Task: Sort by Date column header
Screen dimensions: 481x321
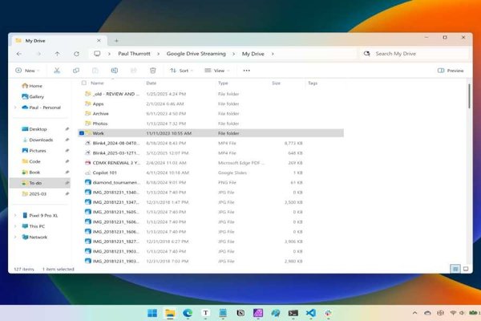Action: (x=152, y=83)
